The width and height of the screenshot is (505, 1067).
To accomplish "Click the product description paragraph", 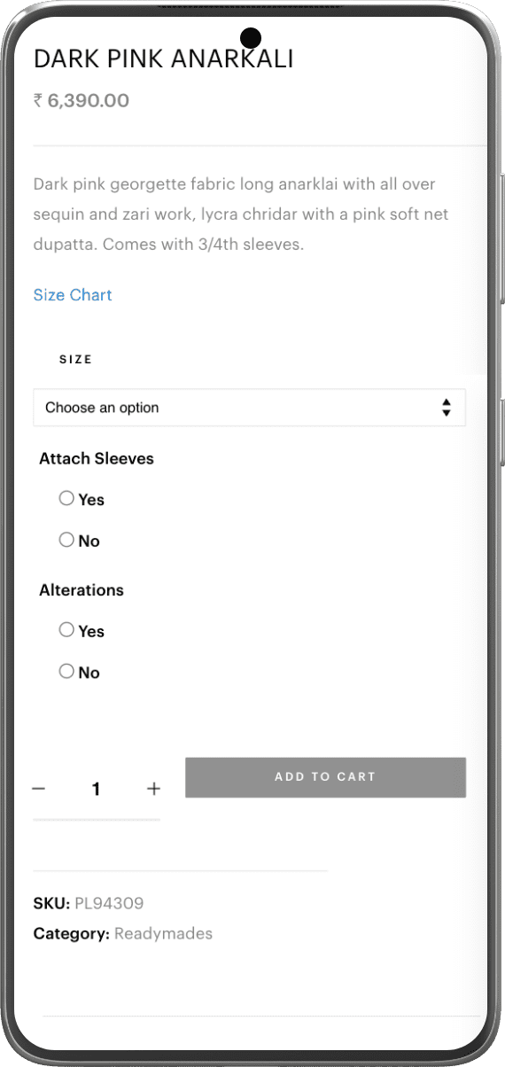I will pos(242,214).
